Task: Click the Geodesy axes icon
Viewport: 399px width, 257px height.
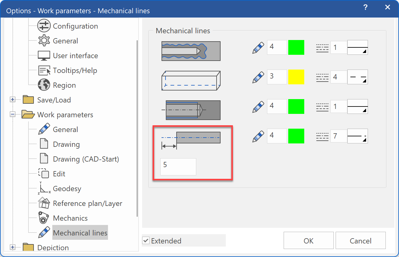Action: [x=44, y=188]
